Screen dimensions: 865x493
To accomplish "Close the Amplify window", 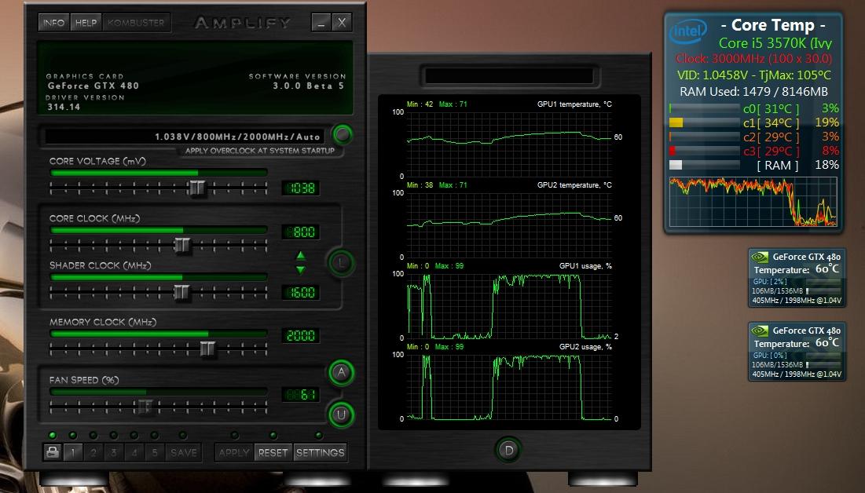I will (x=342, y=23).
